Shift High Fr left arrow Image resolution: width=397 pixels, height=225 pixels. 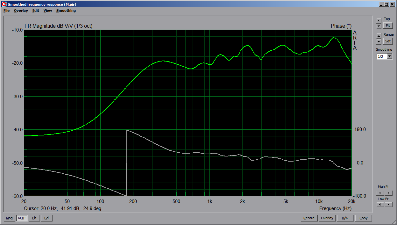coord(380,193)
